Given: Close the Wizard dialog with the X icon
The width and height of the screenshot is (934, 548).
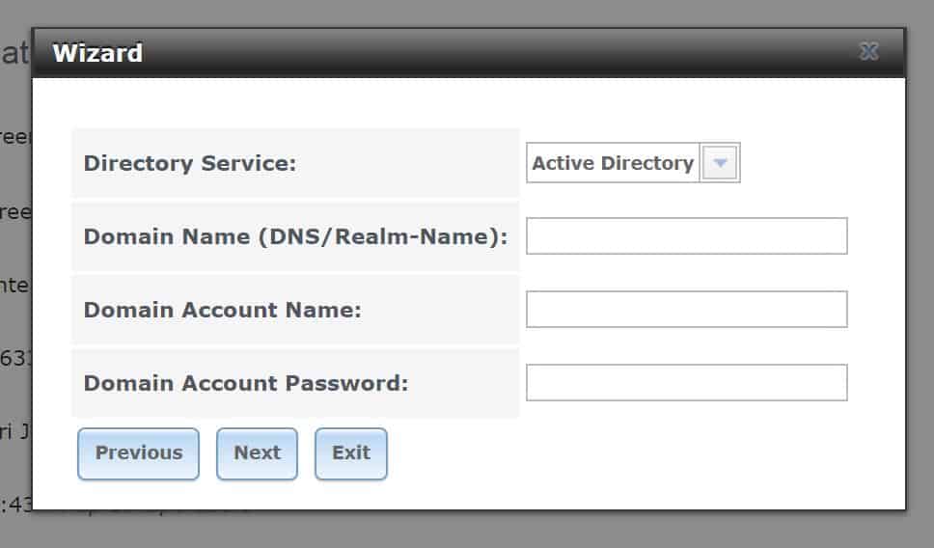Looking at the screenshot, I should pos(868,52).
